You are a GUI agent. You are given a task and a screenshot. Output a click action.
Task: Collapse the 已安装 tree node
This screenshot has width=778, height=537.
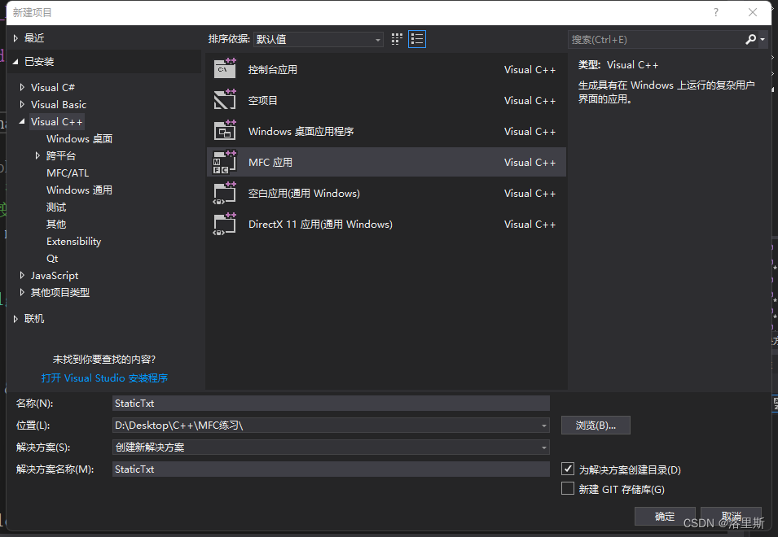[x=15, y=61]
